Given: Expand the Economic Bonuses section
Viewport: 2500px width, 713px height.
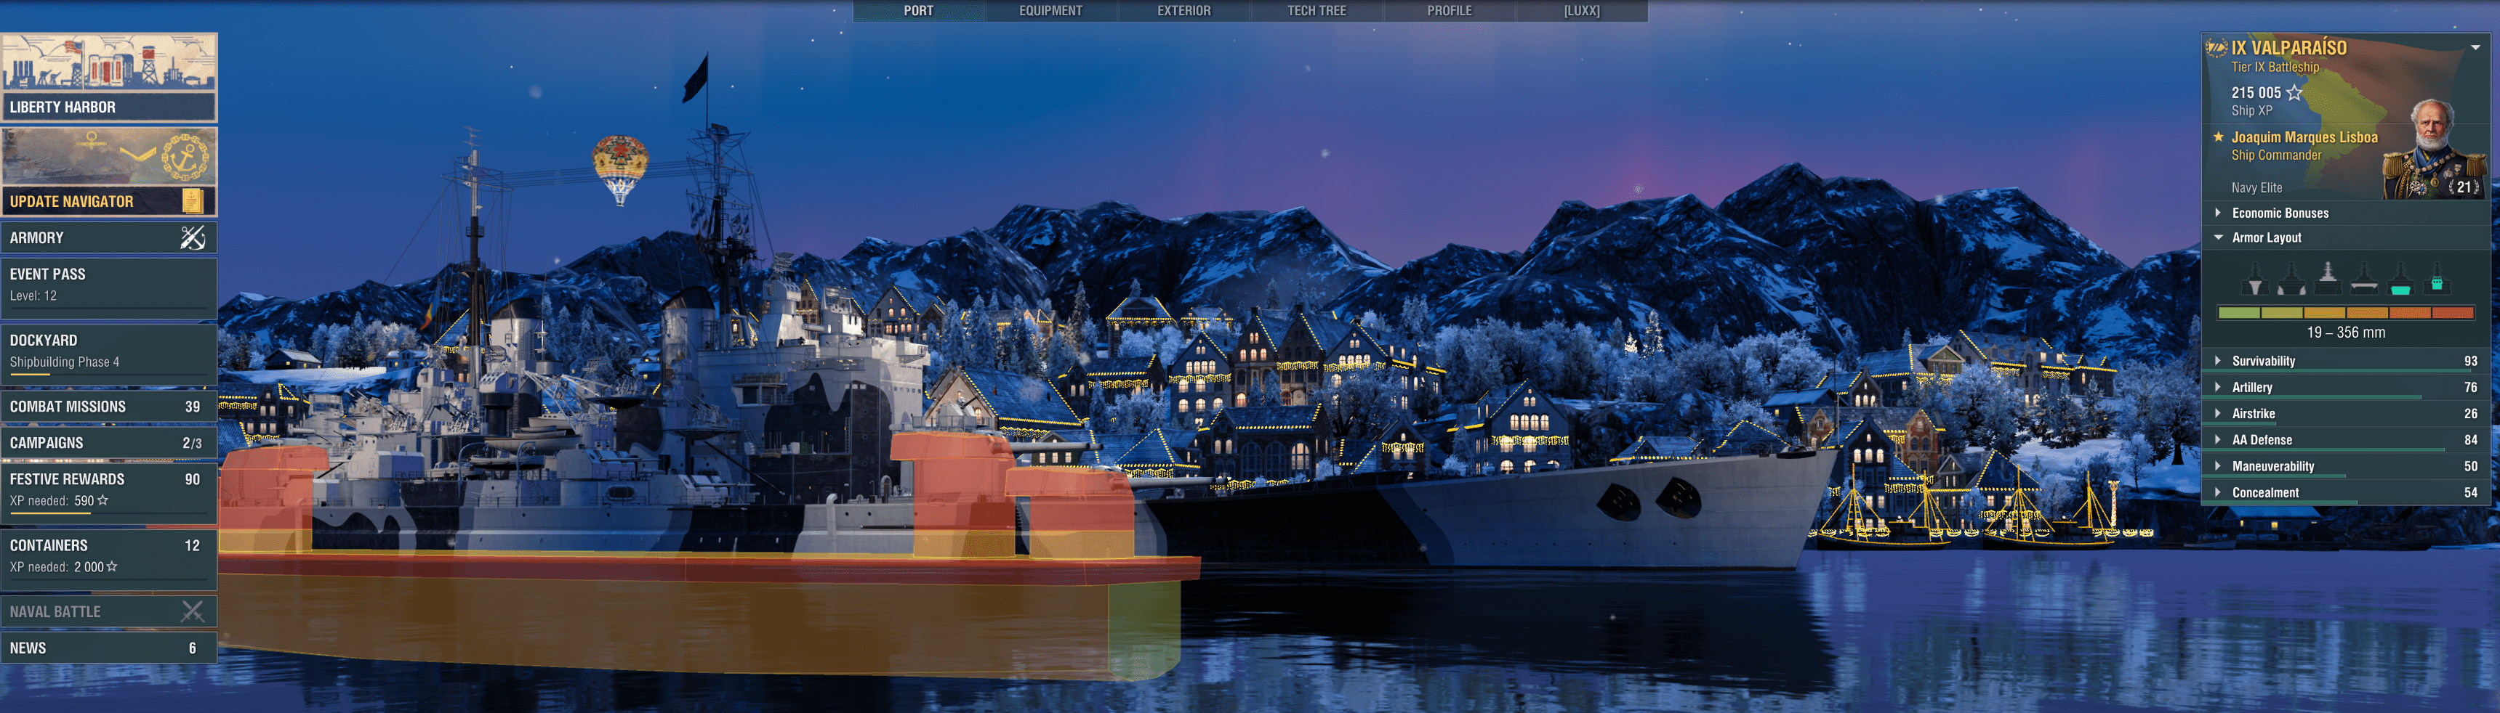Looking at the screenshot, I should 2346,213.
